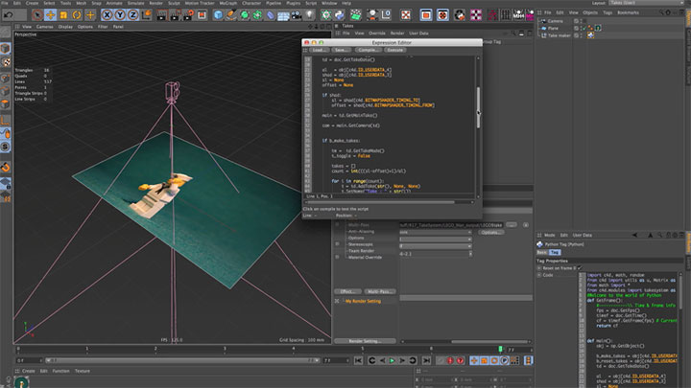691x388 pixels.
Task: Go to start of animation
Action: (358, 361)
